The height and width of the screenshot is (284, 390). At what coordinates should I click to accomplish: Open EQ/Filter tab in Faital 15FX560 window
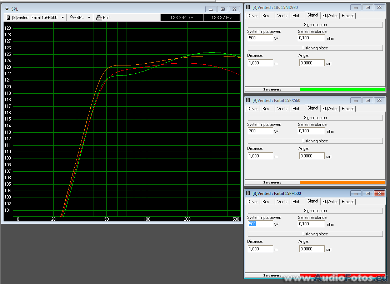[x=330, y=109]
